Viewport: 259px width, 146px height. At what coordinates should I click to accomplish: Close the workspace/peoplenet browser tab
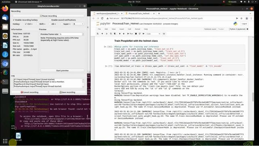[x=122, y=13]
